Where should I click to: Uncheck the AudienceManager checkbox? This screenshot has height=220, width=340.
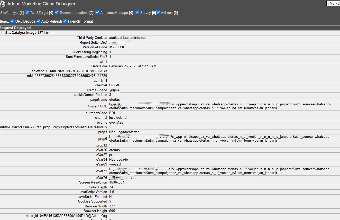(97, 12)
